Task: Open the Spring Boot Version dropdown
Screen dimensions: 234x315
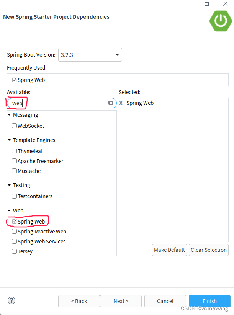Action: click(x=117, y=55)
